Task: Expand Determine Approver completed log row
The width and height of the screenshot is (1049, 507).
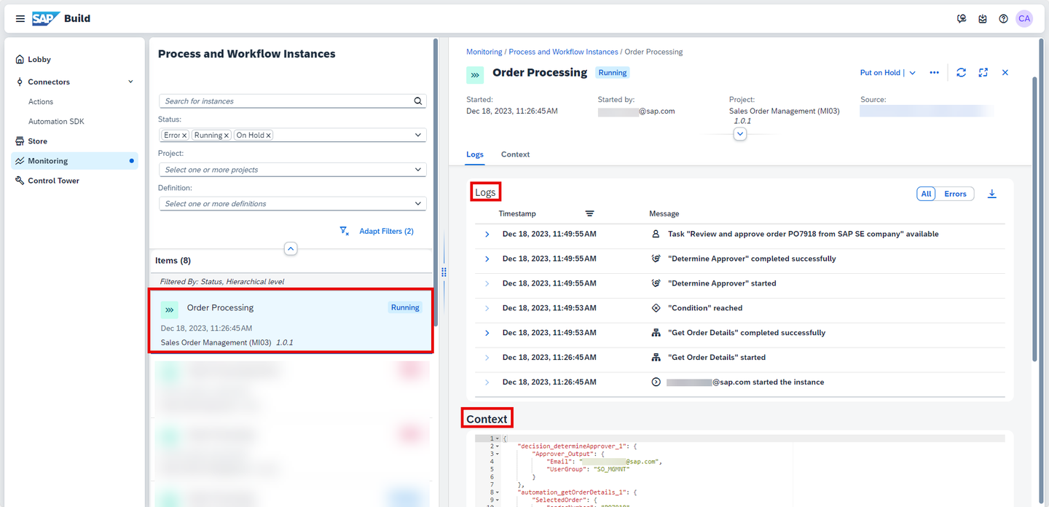Action: point(487,259)
